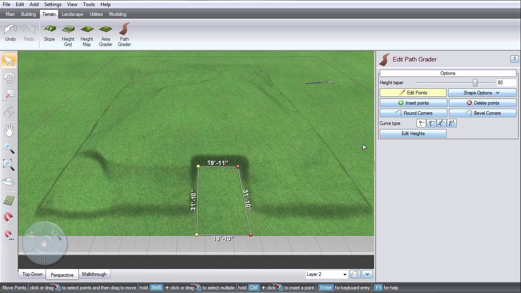Open the Help menu
The image size is (521, 293).
[x=105, y=4]
